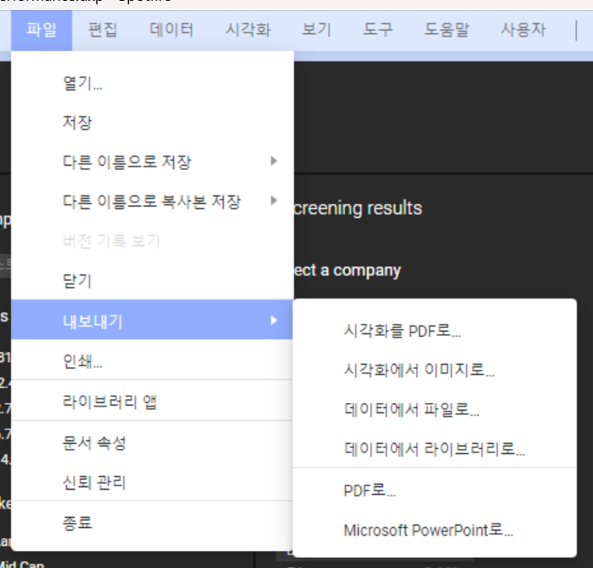The height and width of the screenshot is (568, 593).
Task: Open the 보기 menu
Action: point(317,31)
